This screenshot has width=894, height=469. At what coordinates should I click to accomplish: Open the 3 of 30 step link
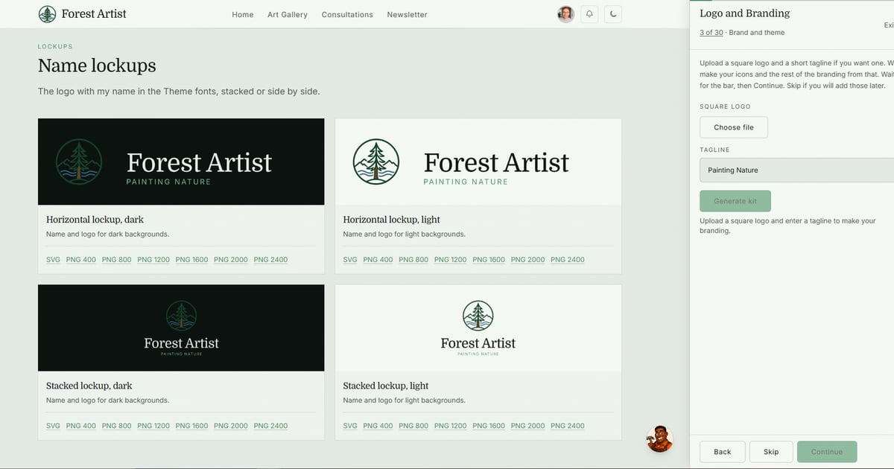[711, 33]
